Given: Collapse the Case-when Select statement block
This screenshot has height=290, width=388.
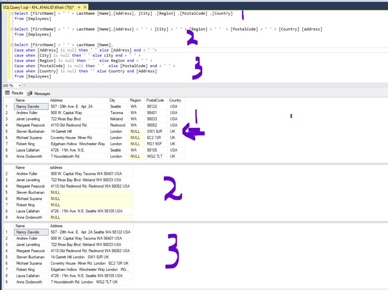Looking at the screenshot, I should click(12, 45).
